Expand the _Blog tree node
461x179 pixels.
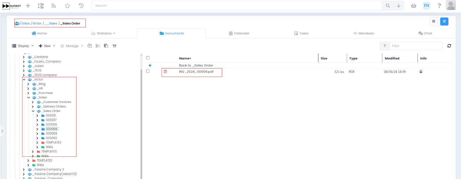click(28, 84)
